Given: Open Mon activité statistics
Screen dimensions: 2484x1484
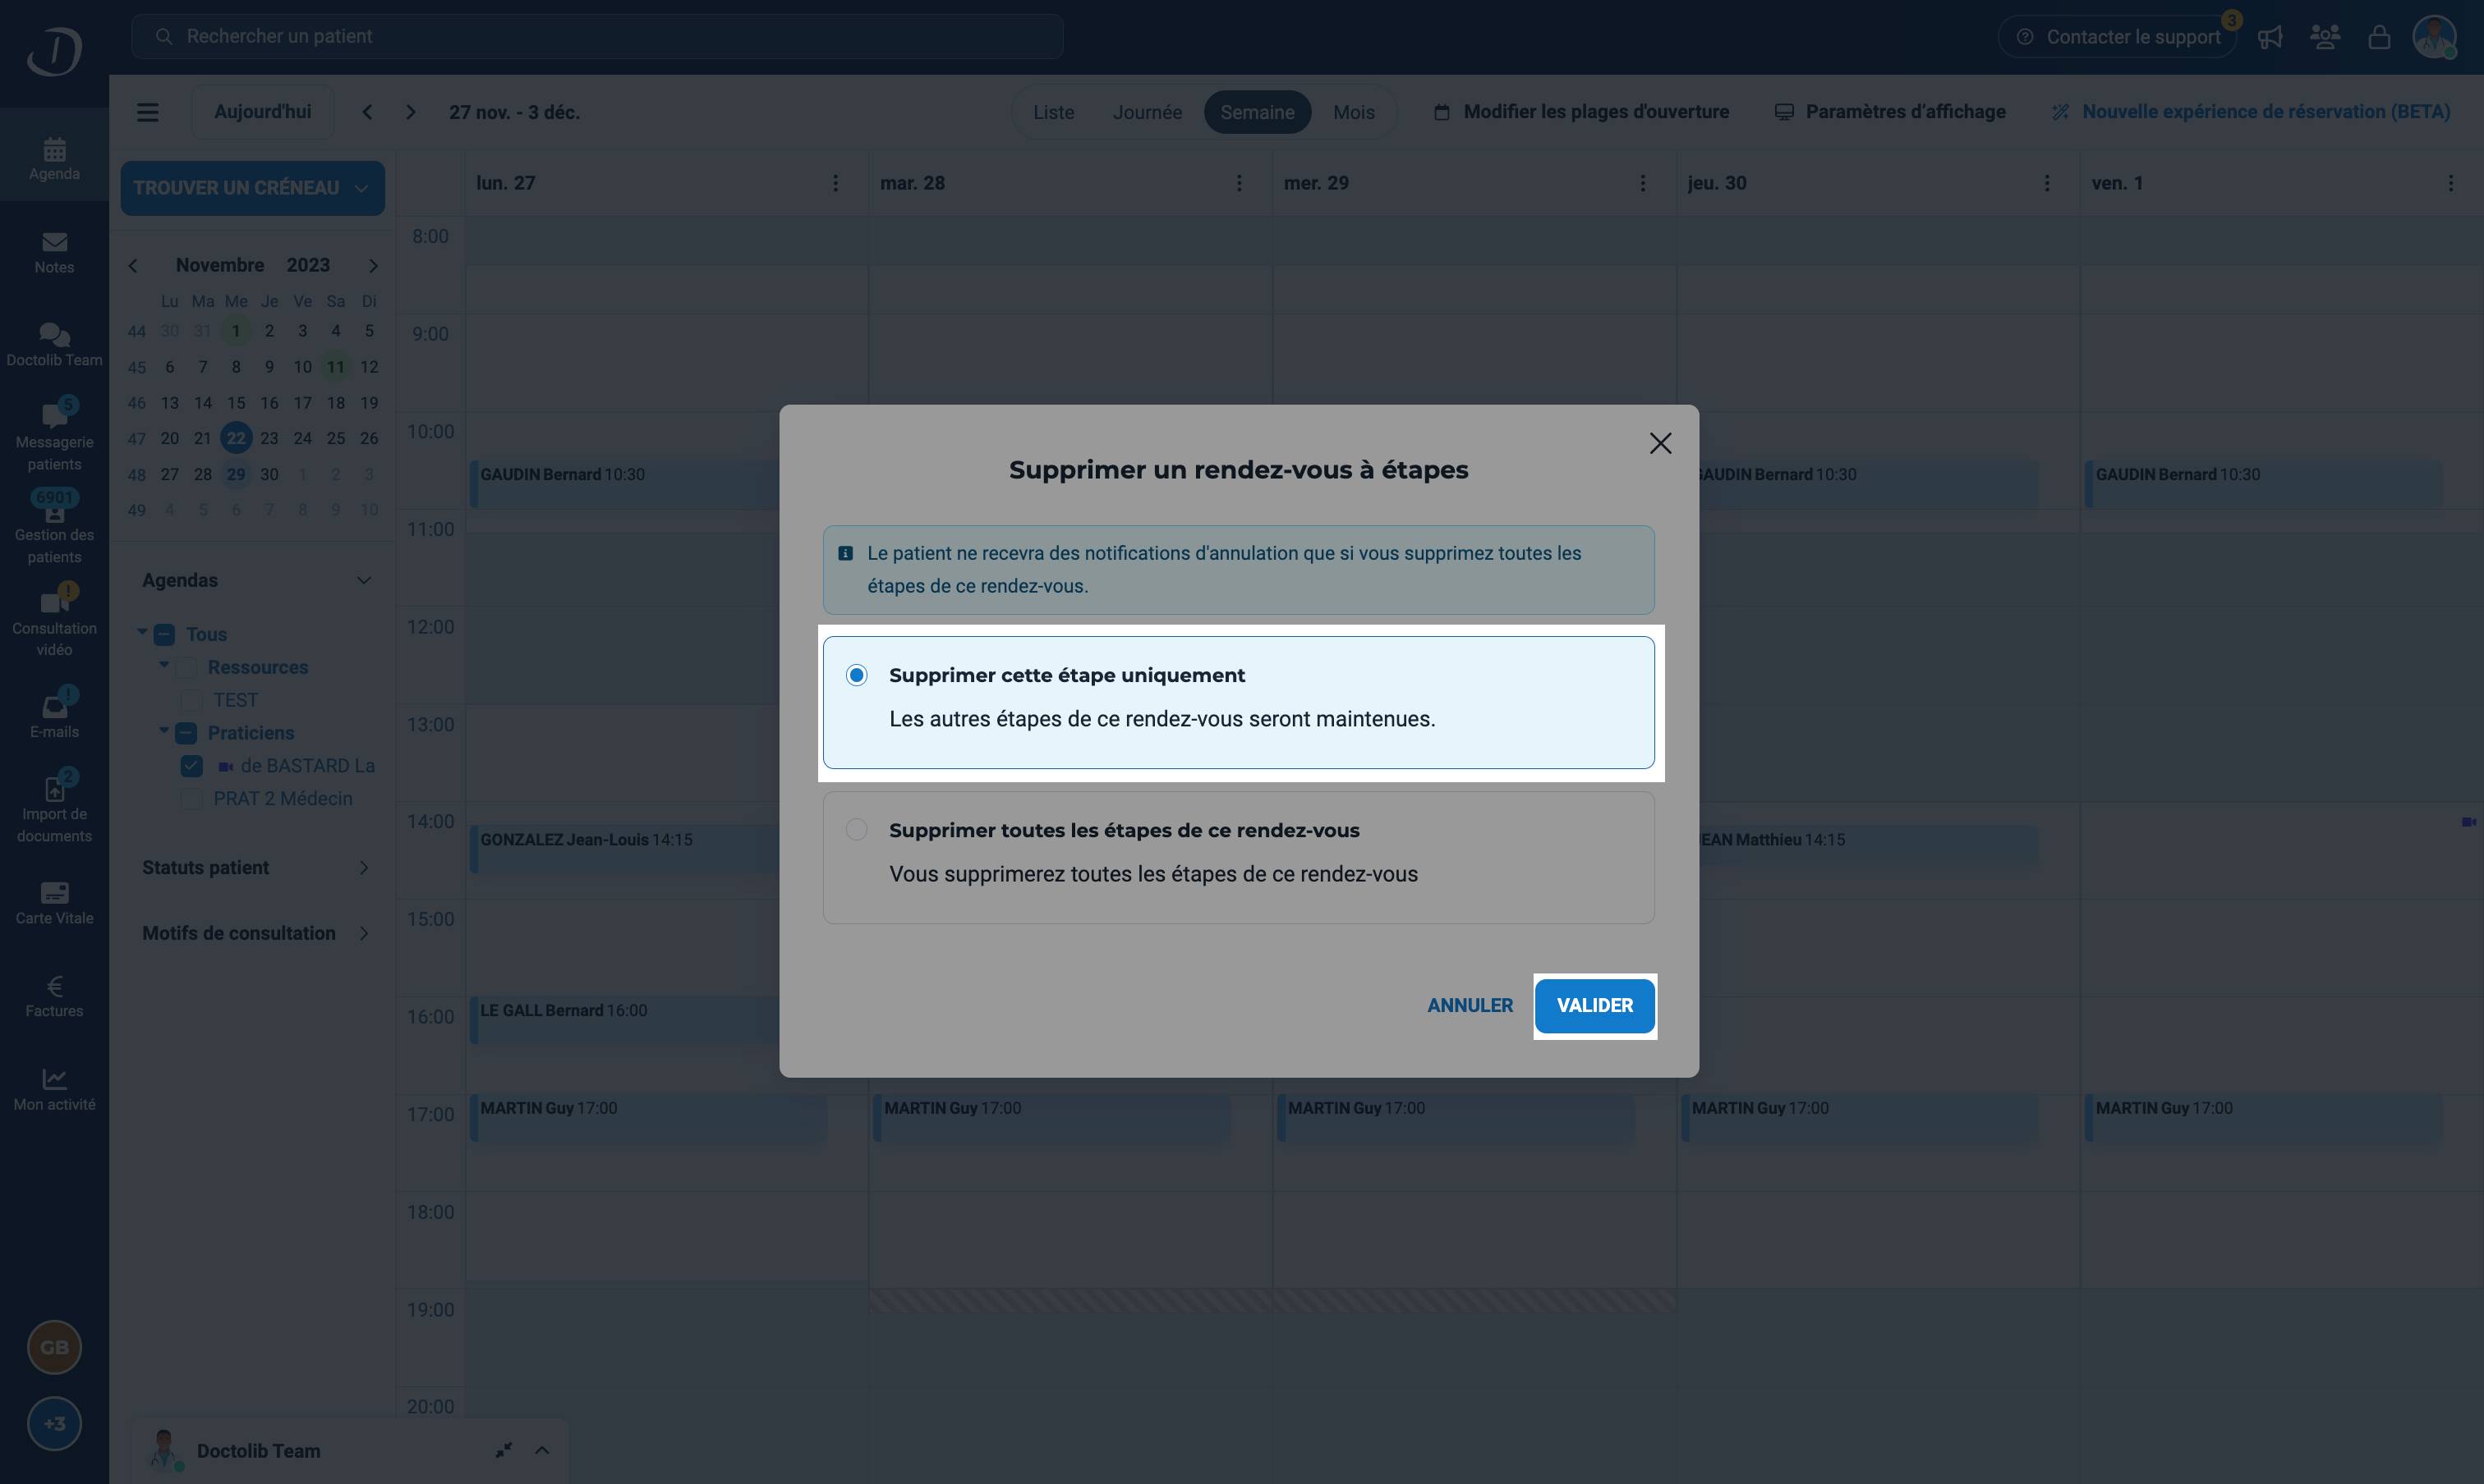Looking at the screenshot, I should click(54, 1089).
